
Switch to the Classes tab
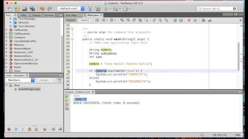[36, 15]
